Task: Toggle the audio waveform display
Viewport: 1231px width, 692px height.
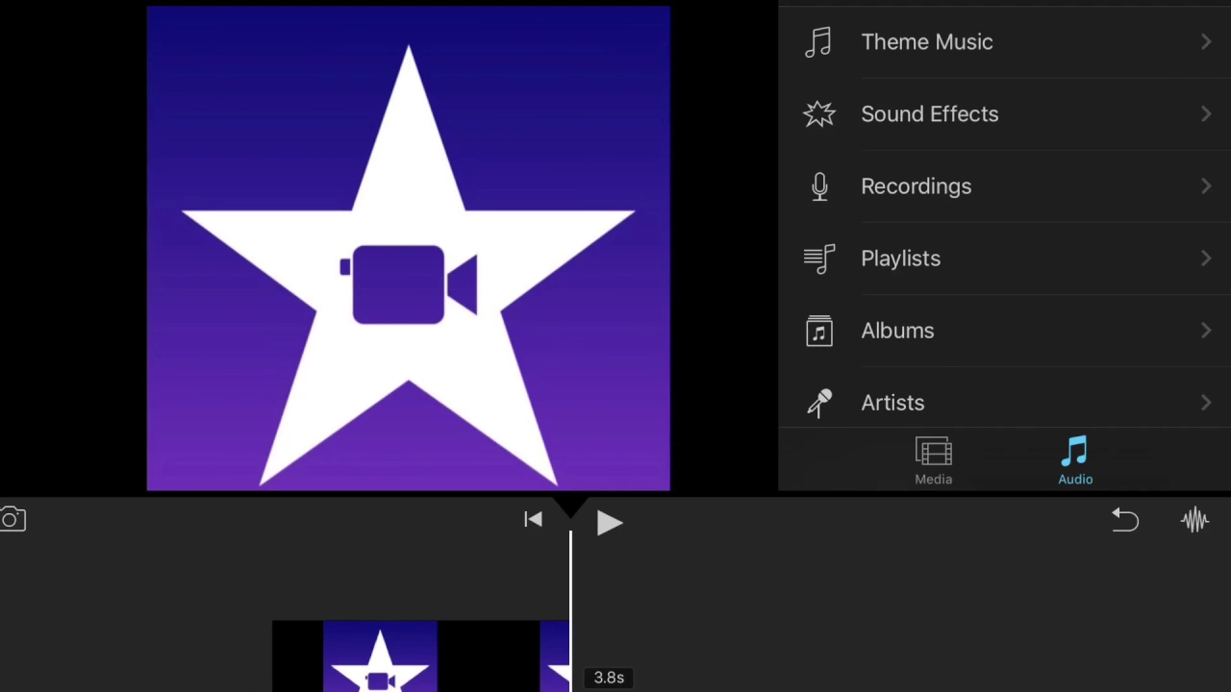Action: [1194, 520]
